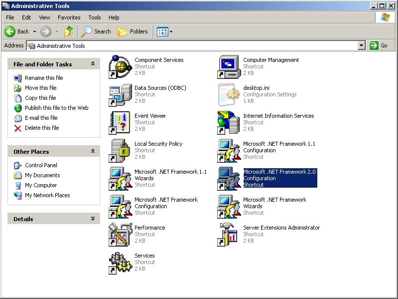The image size is (398, 299).
Task: Click the Services name label
Action: pos(144,256)
